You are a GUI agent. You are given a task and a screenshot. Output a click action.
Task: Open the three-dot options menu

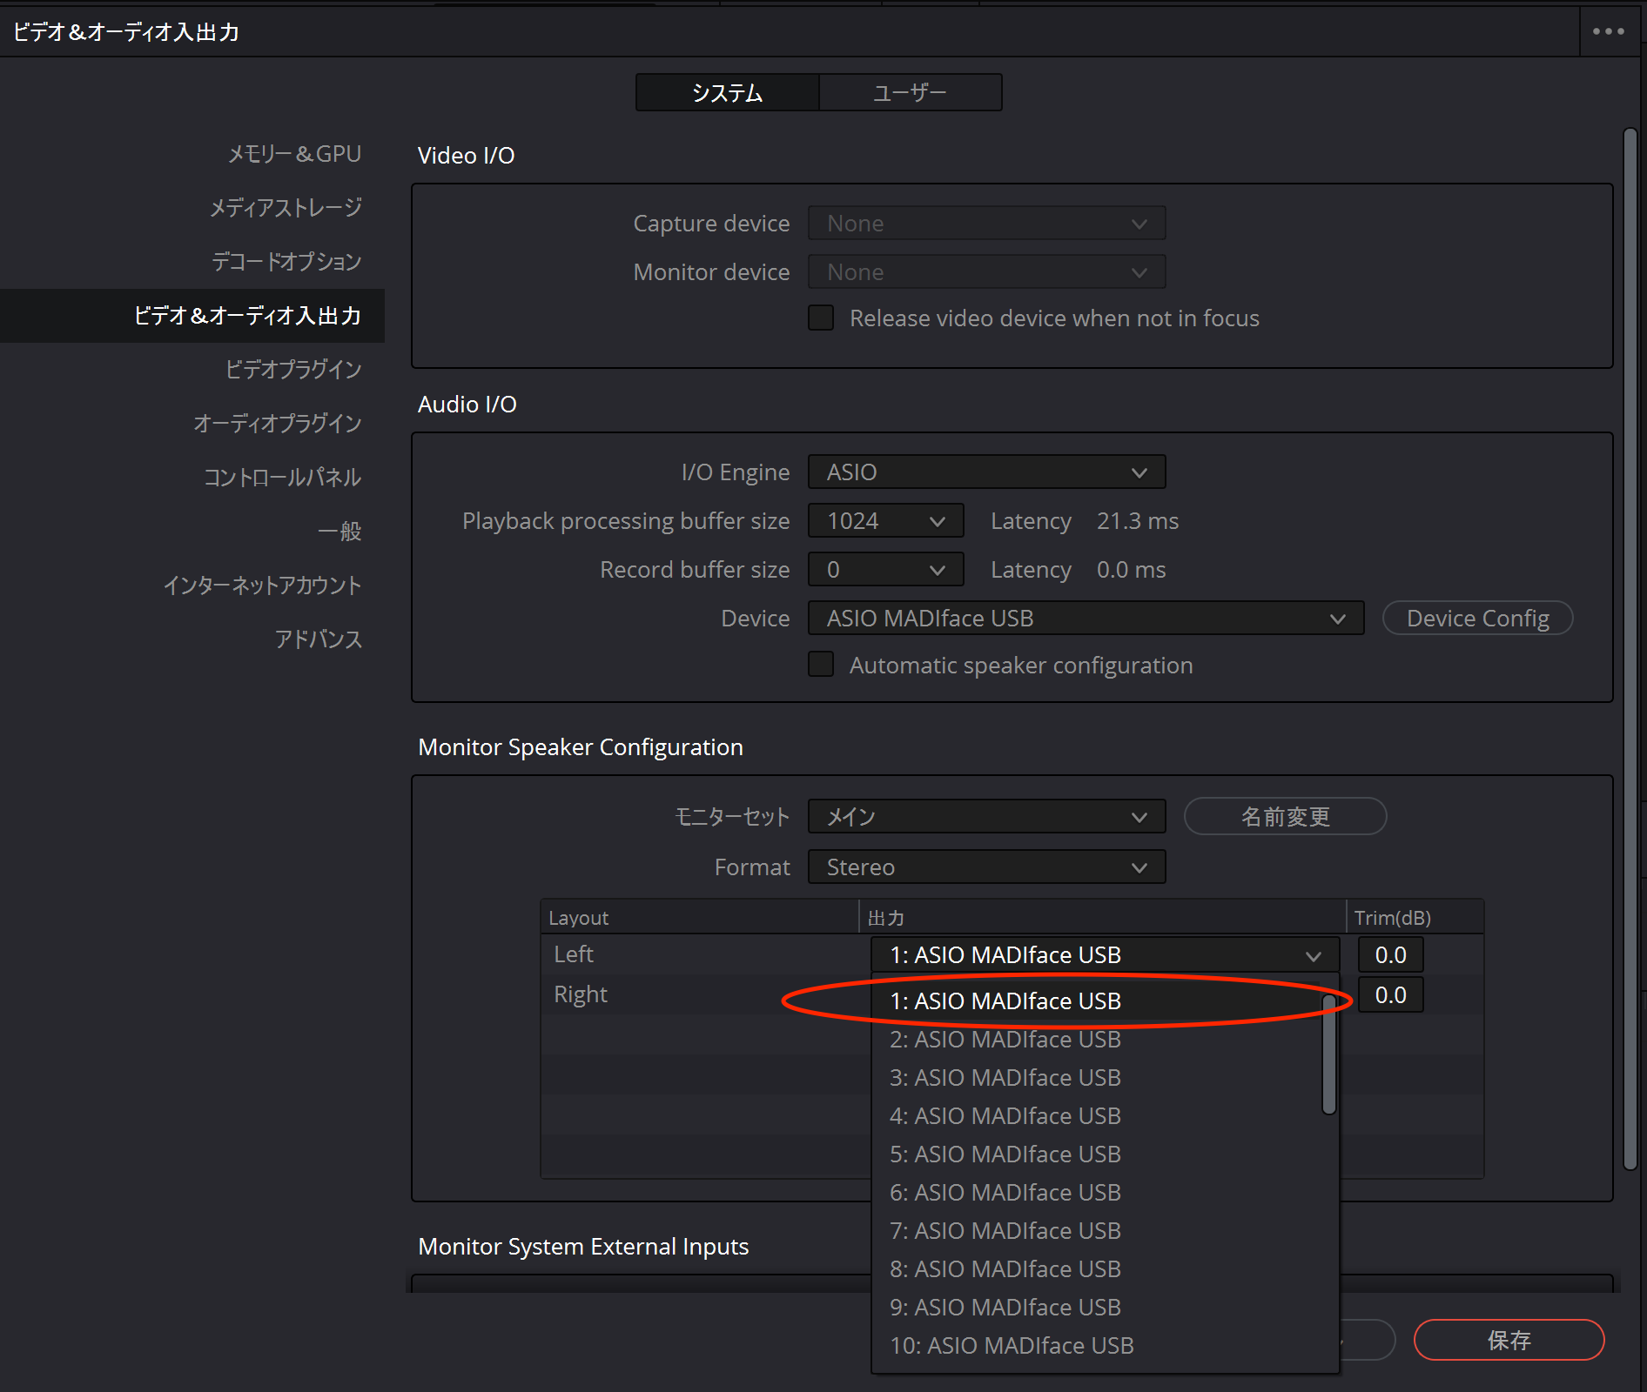point(1608,31)
